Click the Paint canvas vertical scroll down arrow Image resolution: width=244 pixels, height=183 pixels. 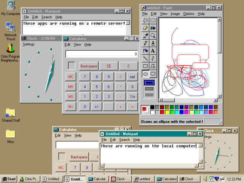point(220,96)
